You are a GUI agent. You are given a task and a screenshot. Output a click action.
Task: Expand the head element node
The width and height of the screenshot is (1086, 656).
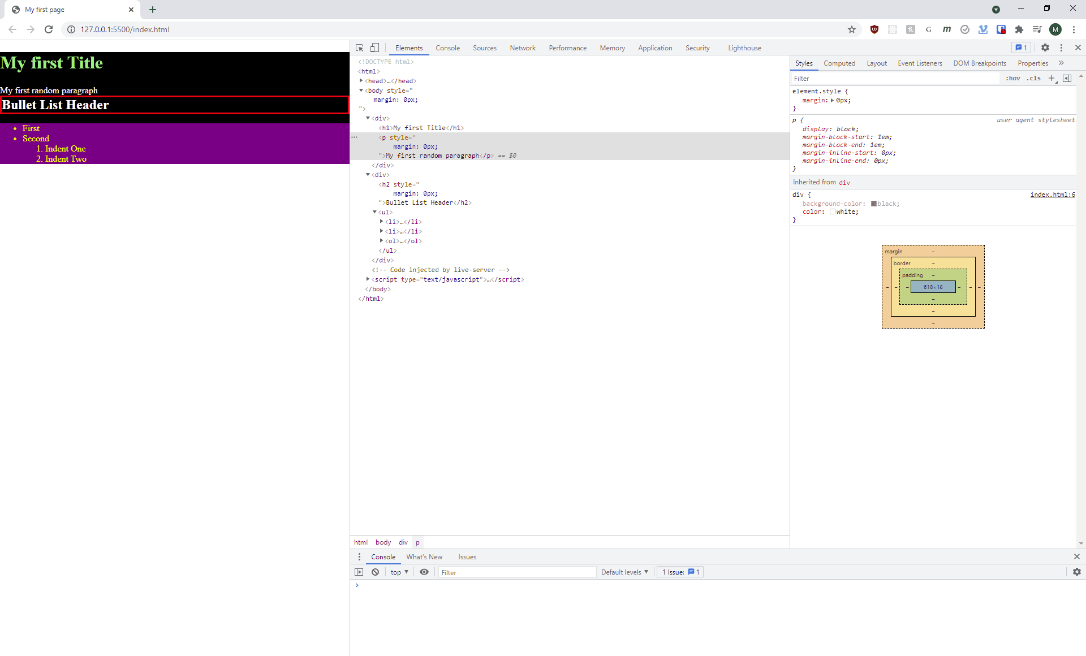point(361,81)
